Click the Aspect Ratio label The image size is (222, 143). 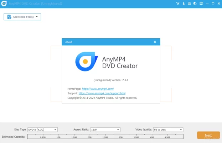point(81,129)
